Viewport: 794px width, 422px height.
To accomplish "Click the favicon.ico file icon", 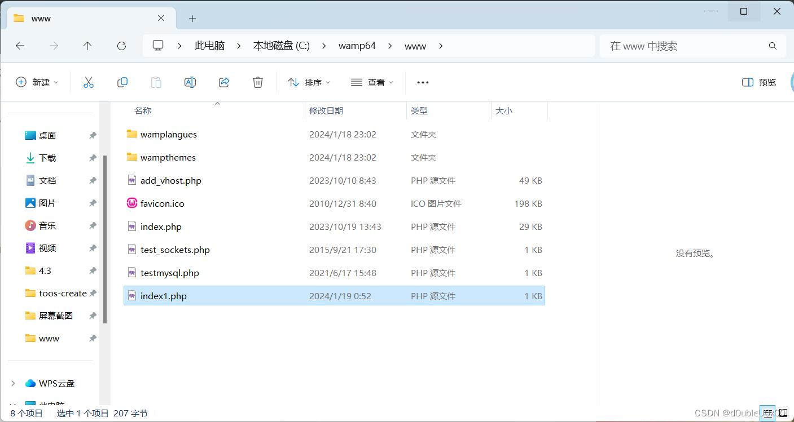I will pos(132,203).
